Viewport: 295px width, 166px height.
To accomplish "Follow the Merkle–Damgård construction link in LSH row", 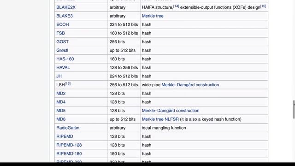I will point(190,85).
